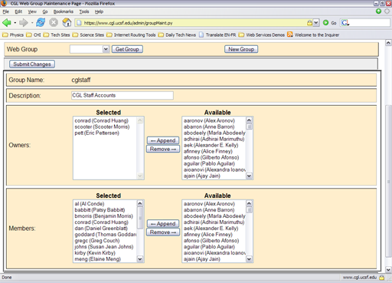Click the New Group button
The width and height of the screenshot is (392, 283).
tap(241, 49)
